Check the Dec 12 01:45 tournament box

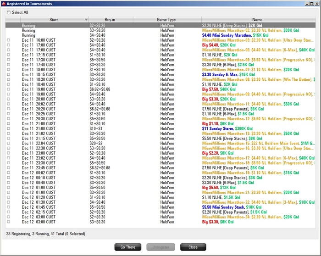click(8, 207)
